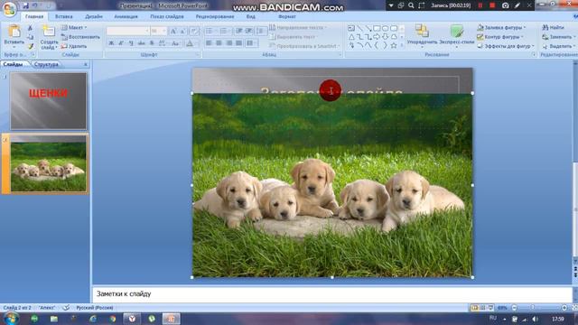
Task: Pick the text box shape in gallery
Action: pyautogui.click(x=351, y=28)
